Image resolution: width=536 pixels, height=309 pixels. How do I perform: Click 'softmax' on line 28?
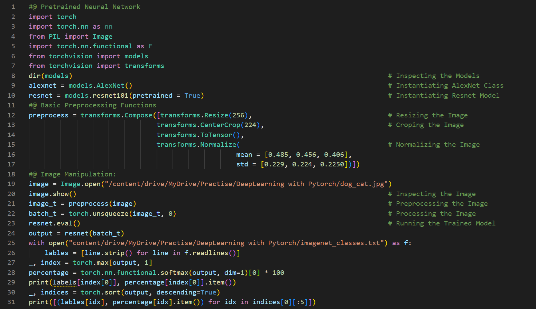coord(174,273)
